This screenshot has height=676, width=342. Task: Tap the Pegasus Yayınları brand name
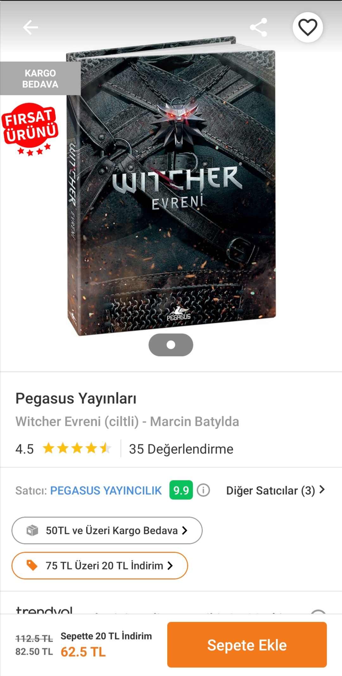(76, 399)
